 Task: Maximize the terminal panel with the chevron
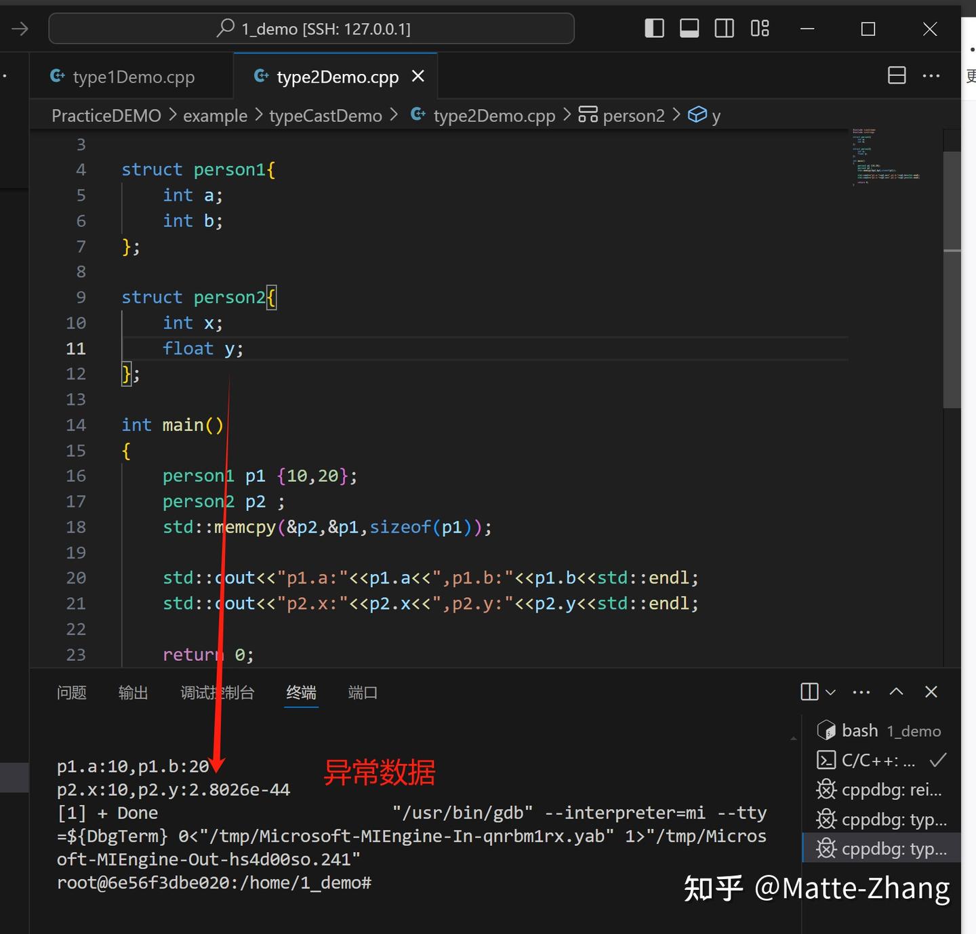pos(896,691)
